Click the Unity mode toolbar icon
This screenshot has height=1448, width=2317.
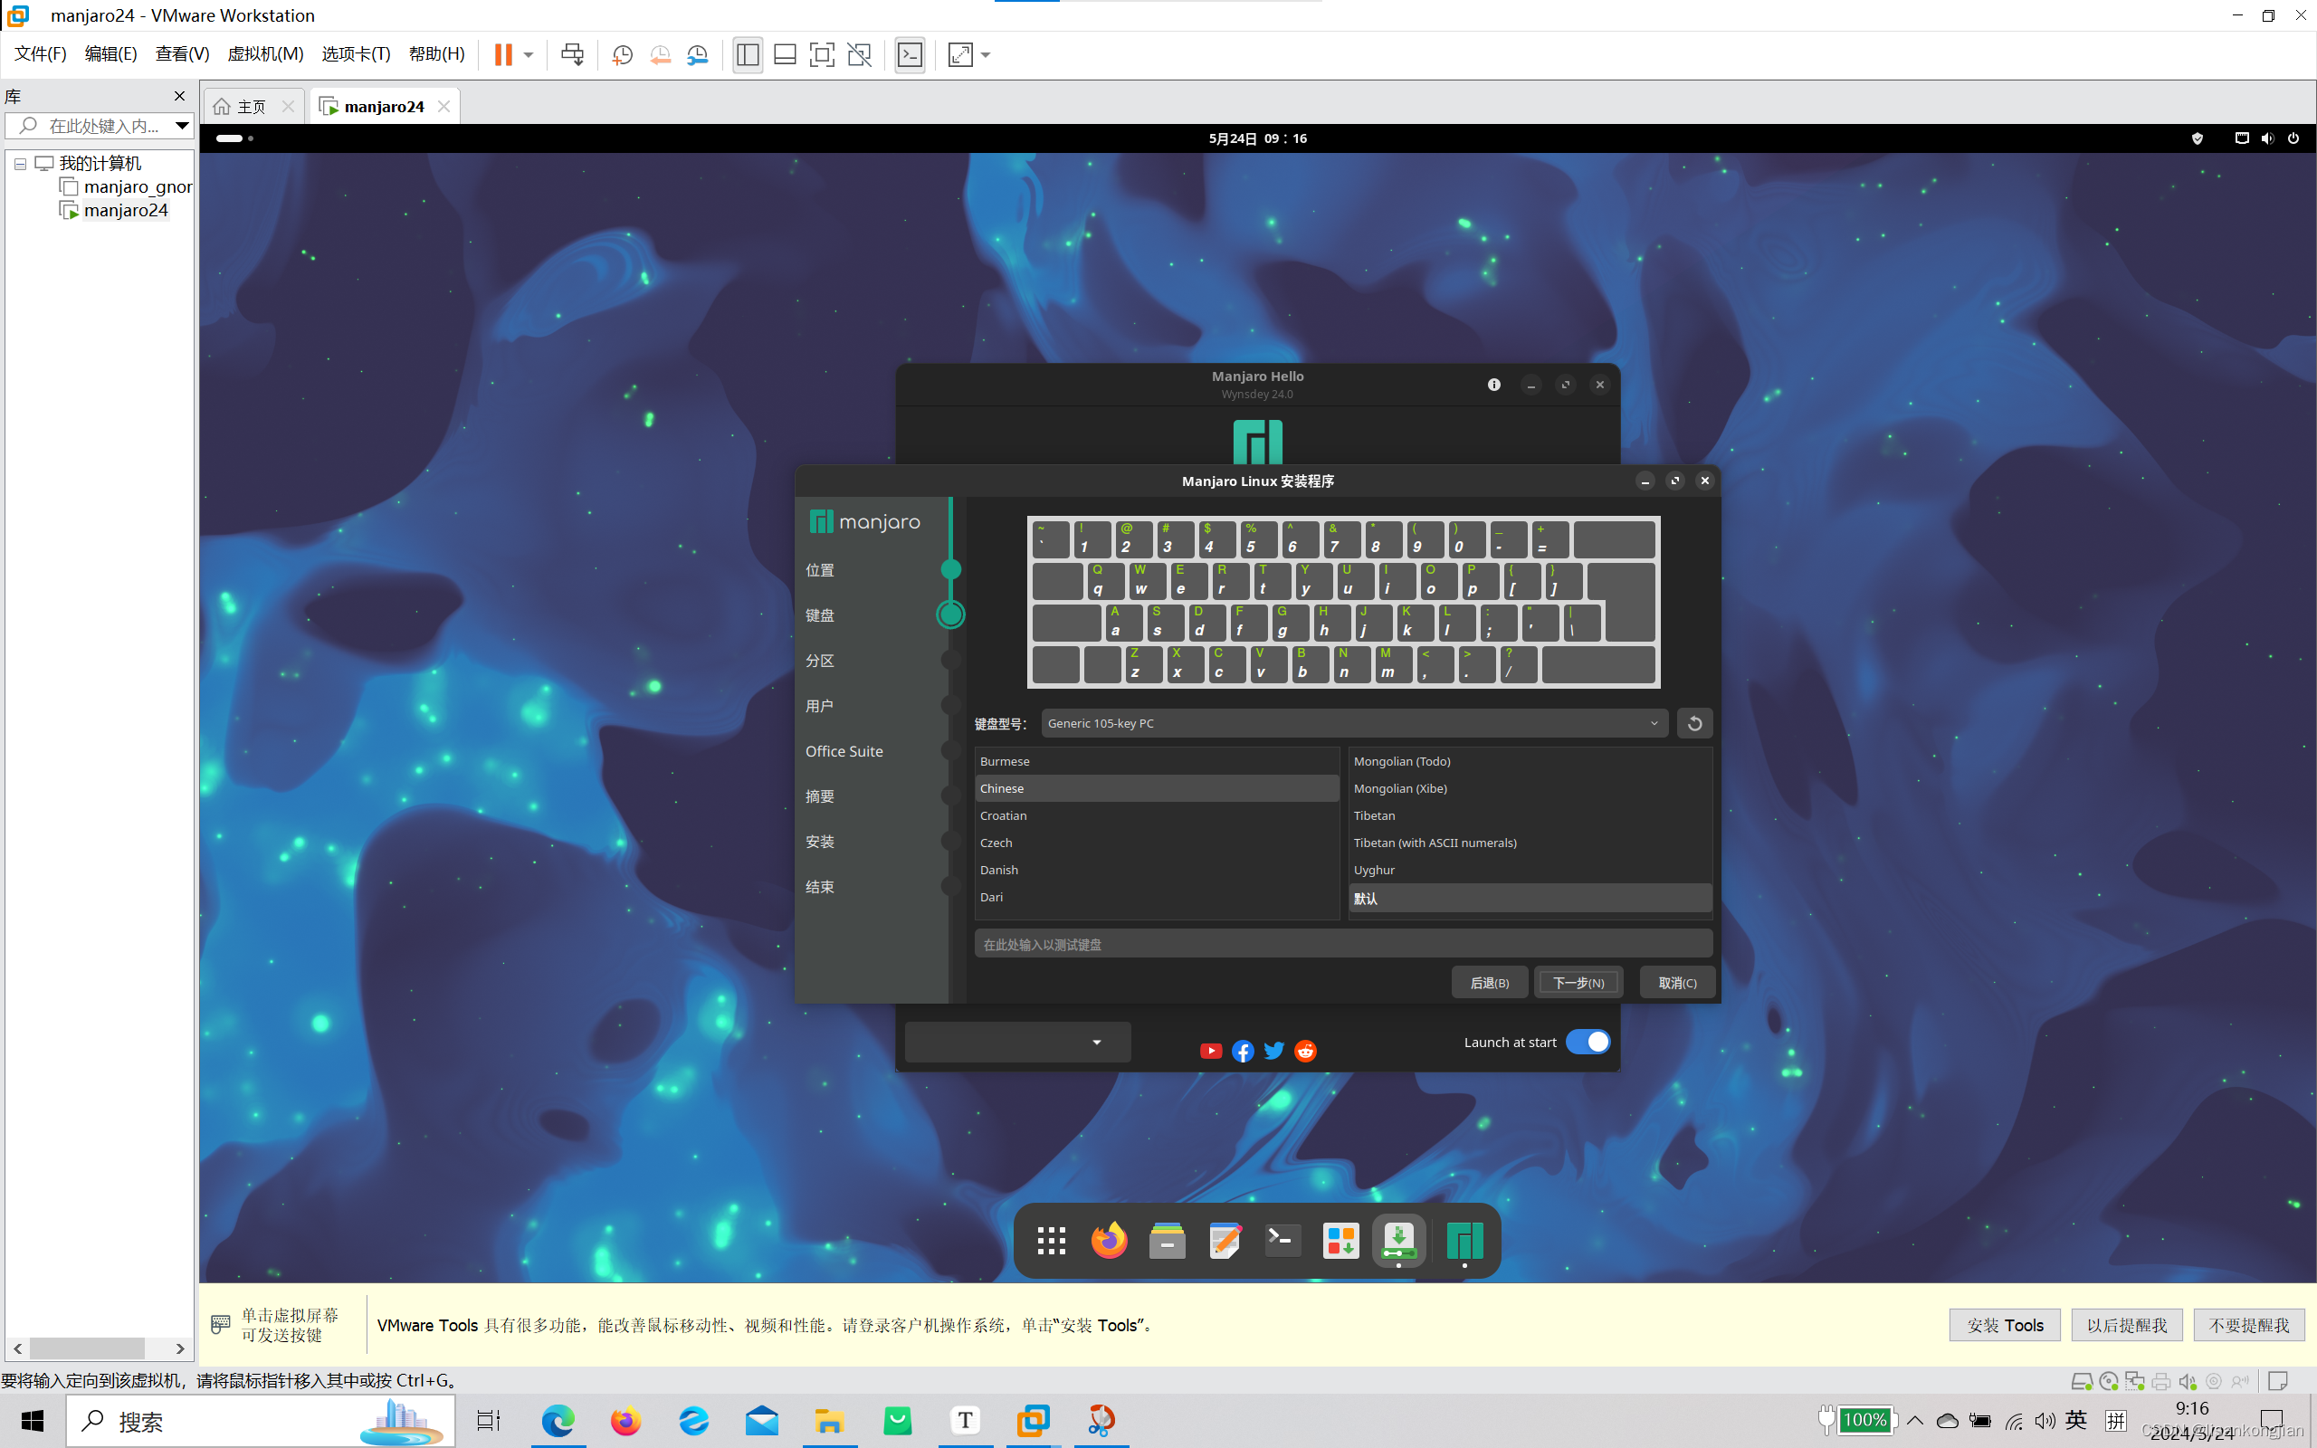[860, 54]
